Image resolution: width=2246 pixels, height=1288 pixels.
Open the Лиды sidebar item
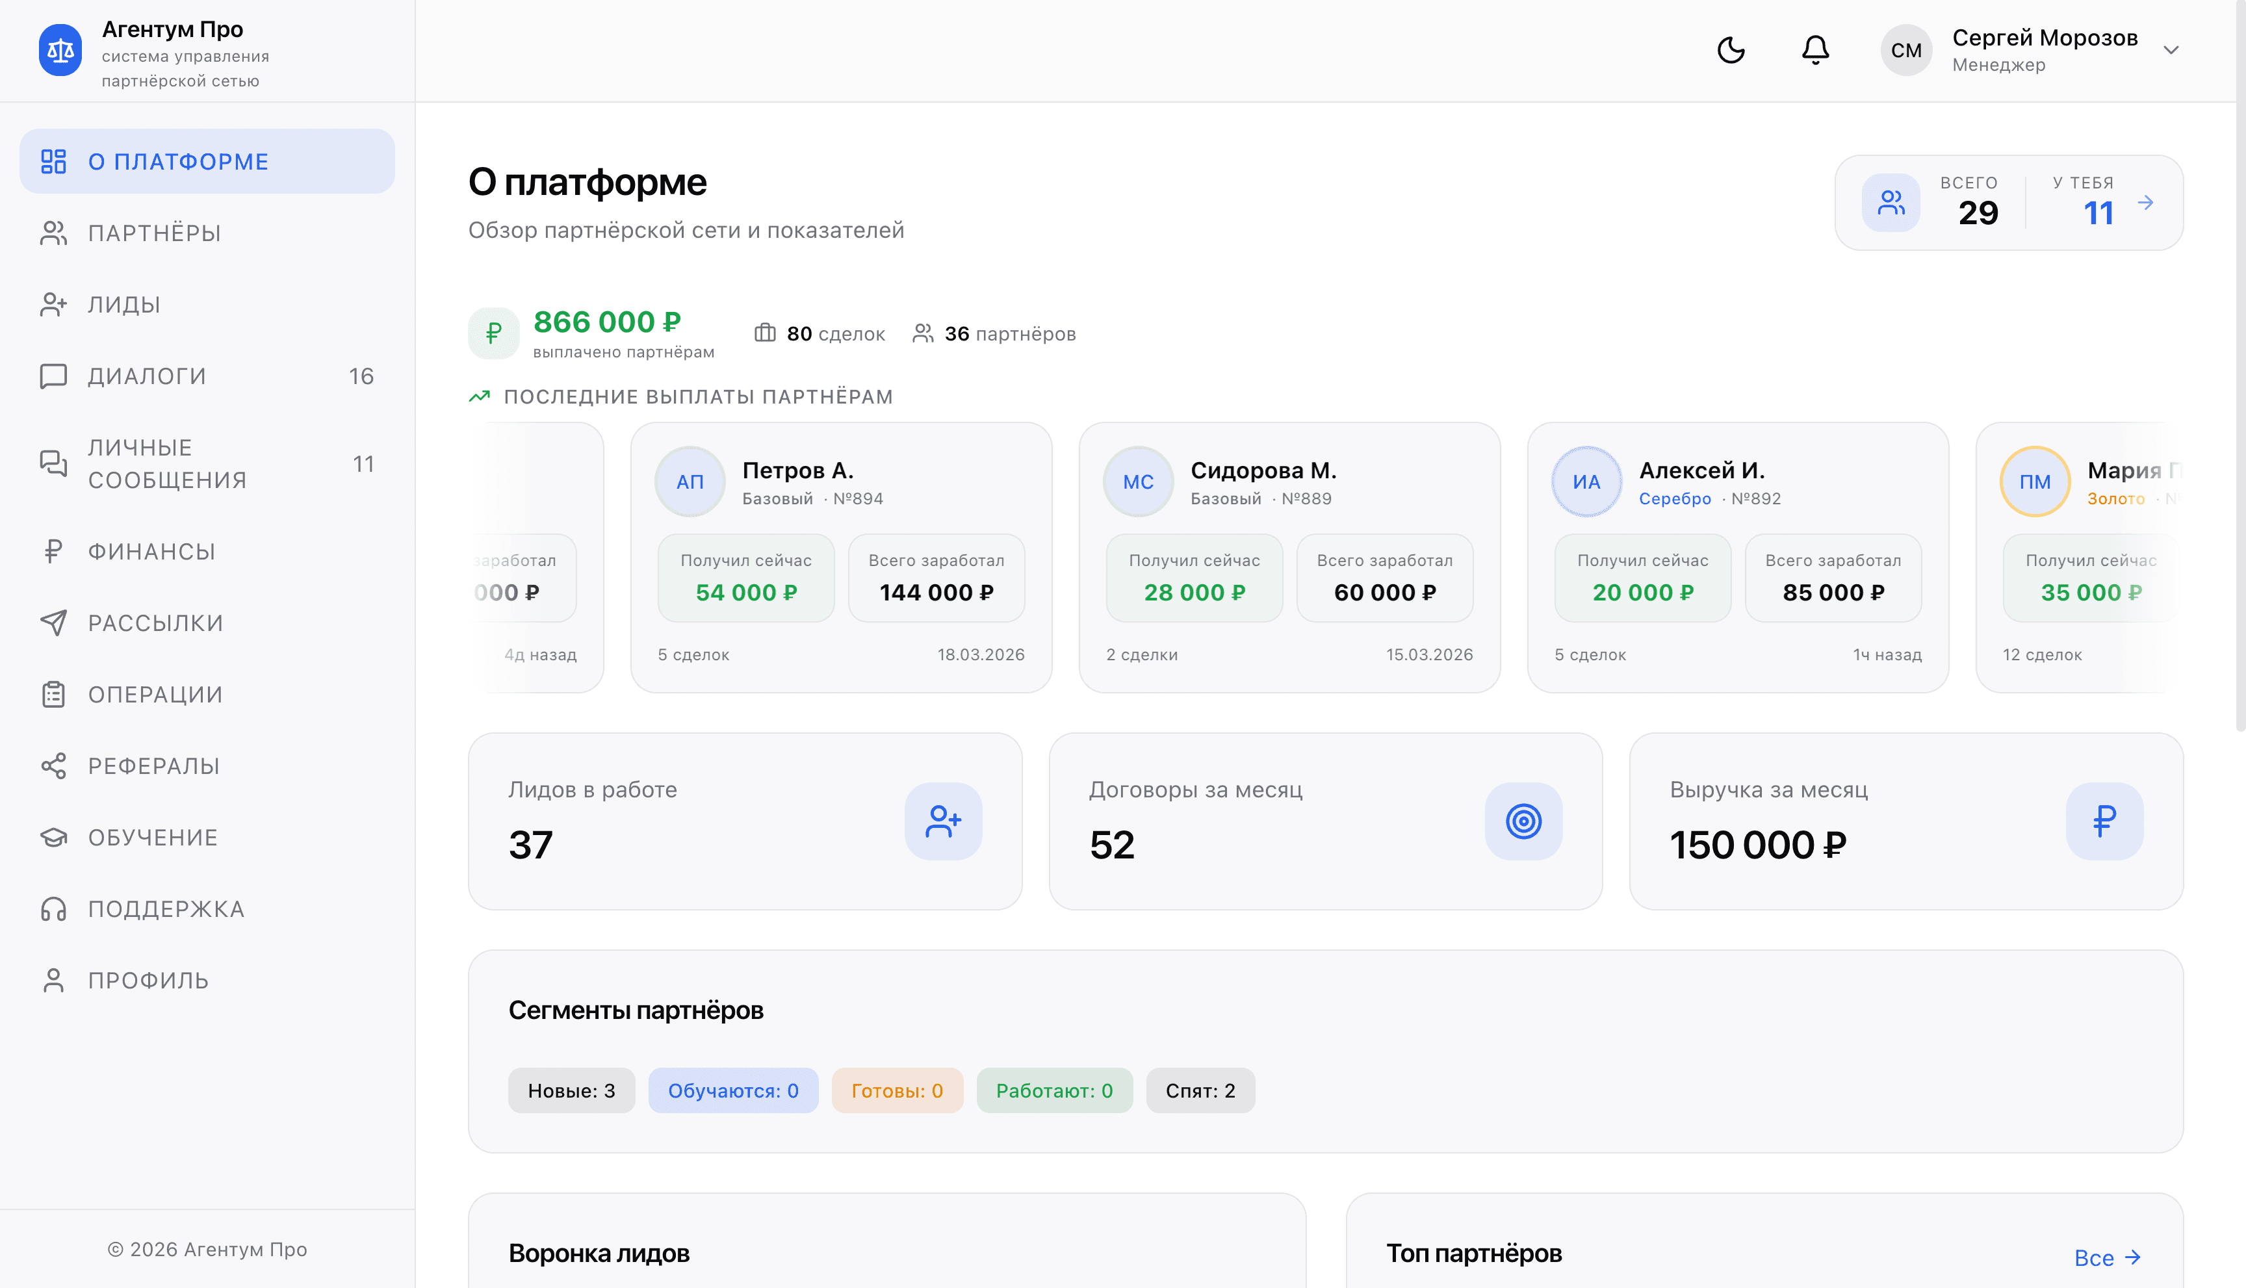point(207,304)
